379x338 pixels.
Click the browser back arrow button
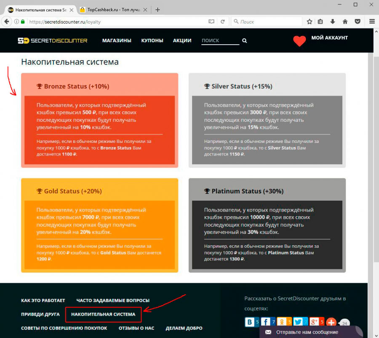(x=6, y=22)
